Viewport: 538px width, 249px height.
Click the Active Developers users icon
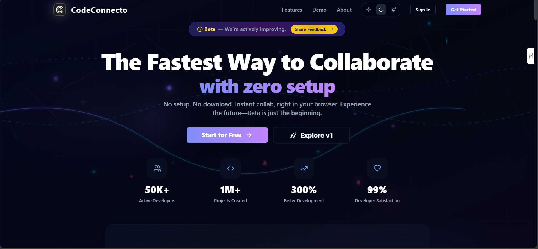[157, 168]
